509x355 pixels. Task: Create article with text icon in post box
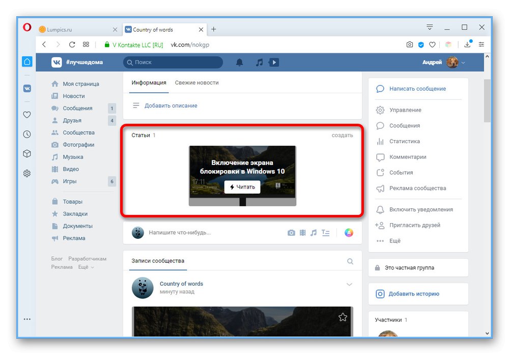[326, 233]
